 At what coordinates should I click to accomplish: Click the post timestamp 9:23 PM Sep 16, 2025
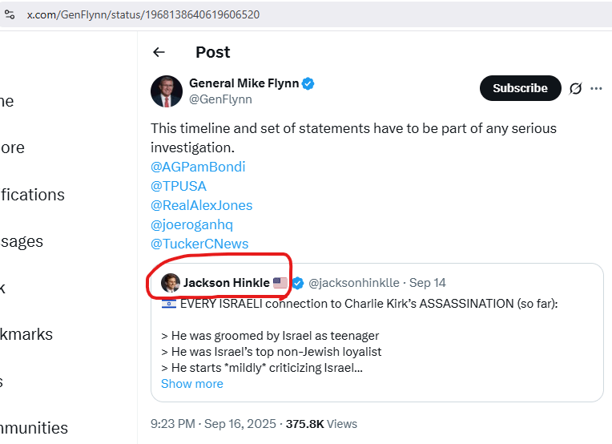(x=214, y=423)
